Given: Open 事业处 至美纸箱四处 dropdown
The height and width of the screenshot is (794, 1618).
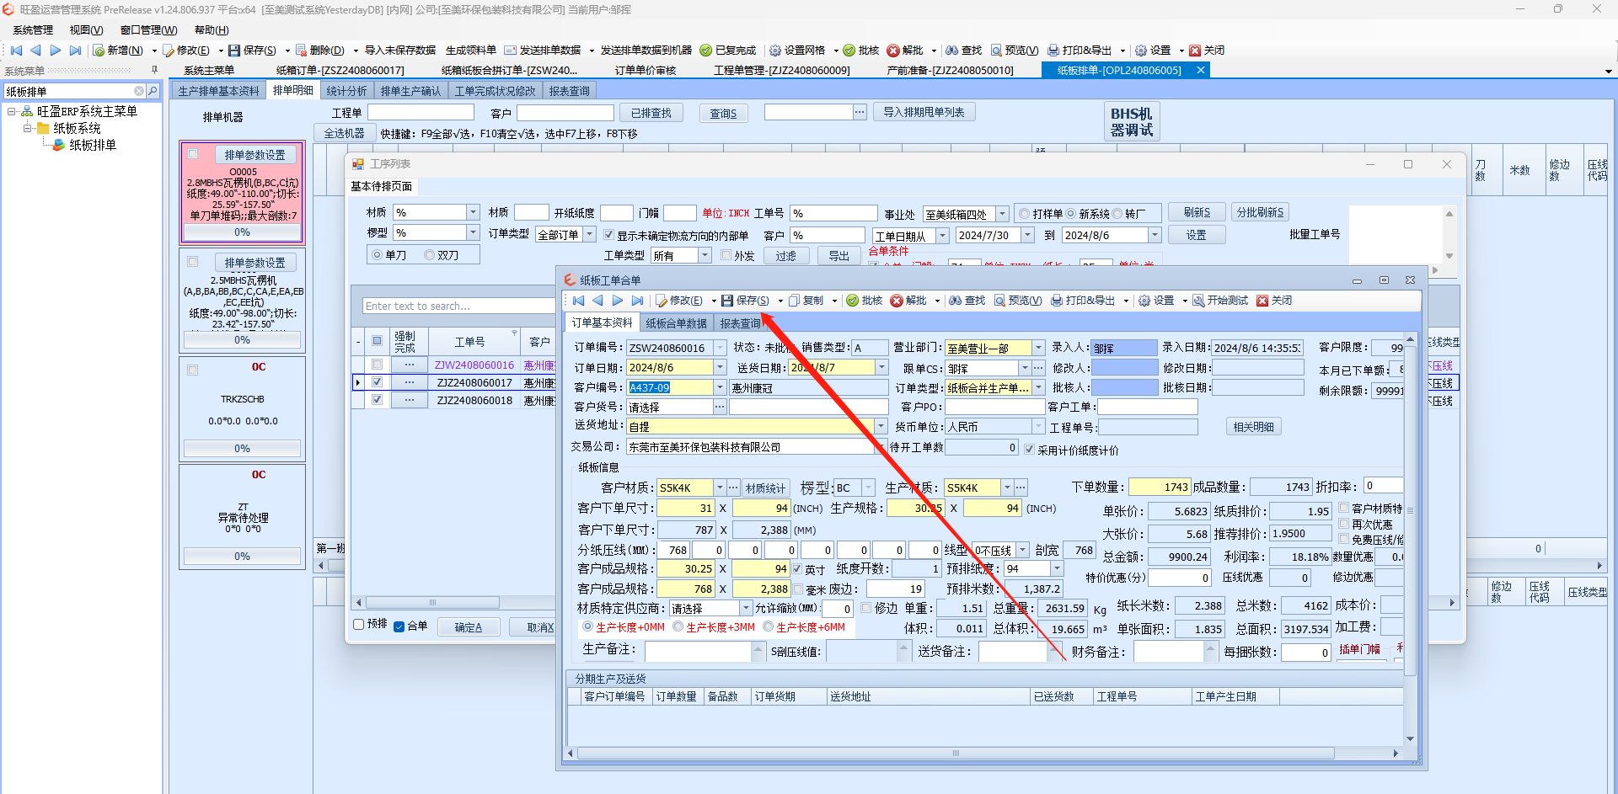Looking at the screenshot, I should click(x=1002, y=214).
